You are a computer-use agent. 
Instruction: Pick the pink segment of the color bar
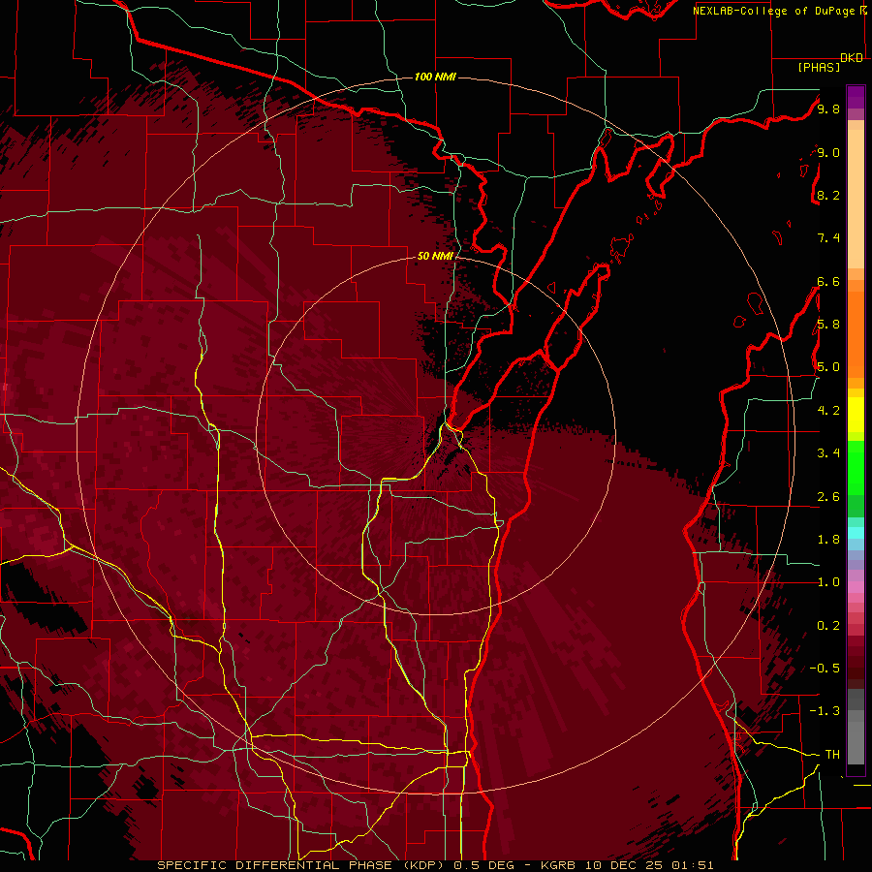(x=856, y=587)
